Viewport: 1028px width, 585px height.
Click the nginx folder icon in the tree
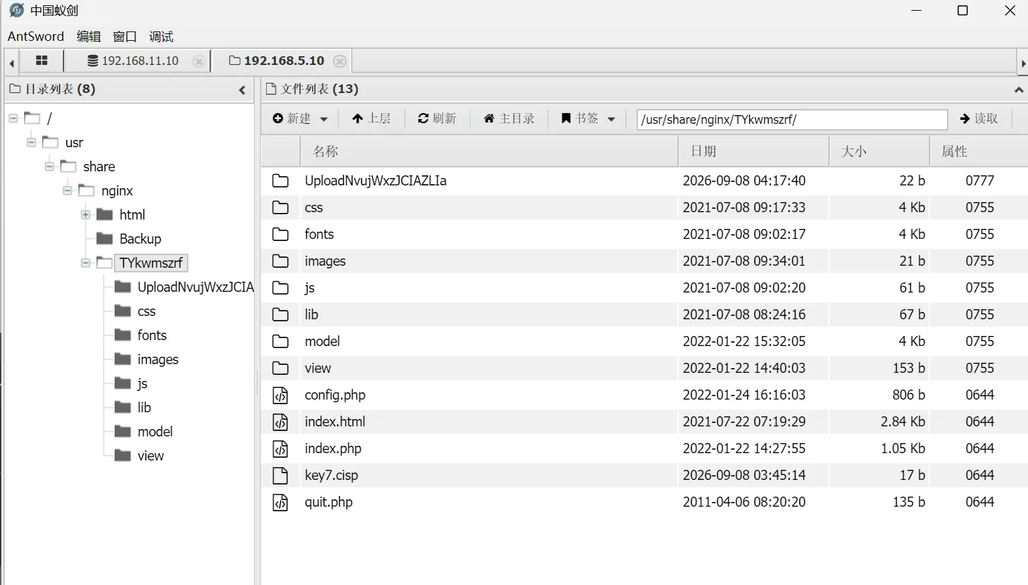click(x=86, y=191)
